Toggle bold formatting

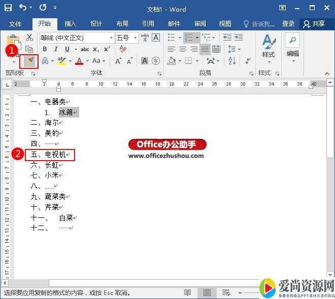click(x=45, y=49)
